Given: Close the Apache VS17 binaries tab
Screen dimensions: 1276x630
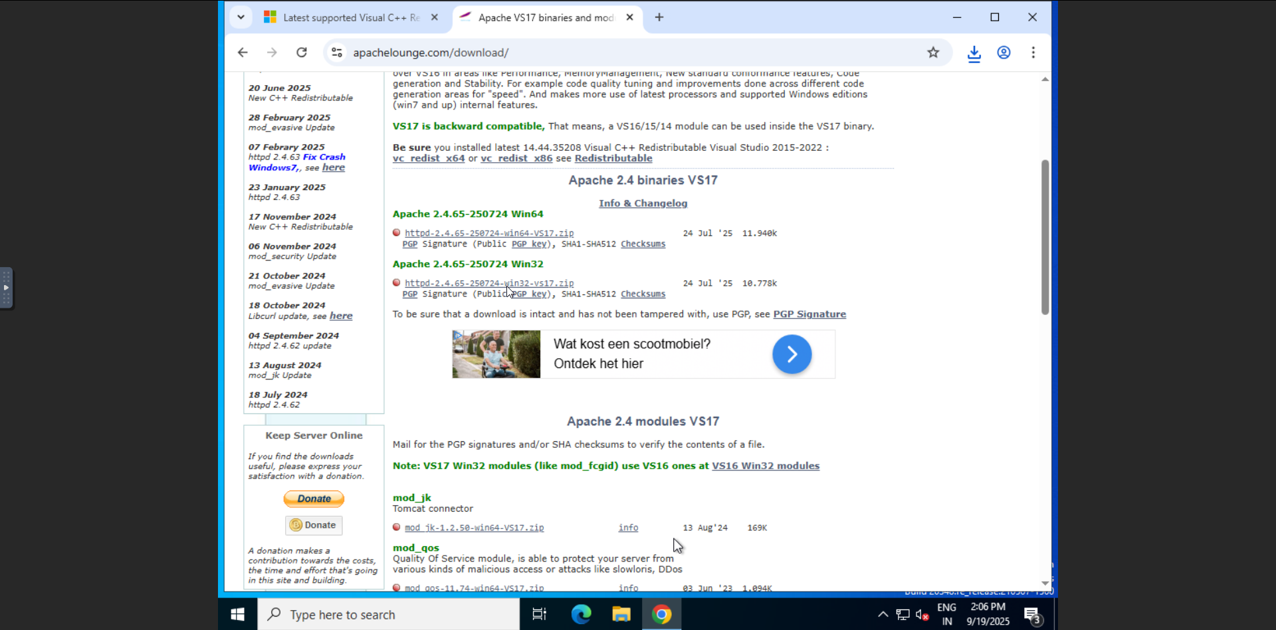Looking at the screenshot, I should pos(629,17).
